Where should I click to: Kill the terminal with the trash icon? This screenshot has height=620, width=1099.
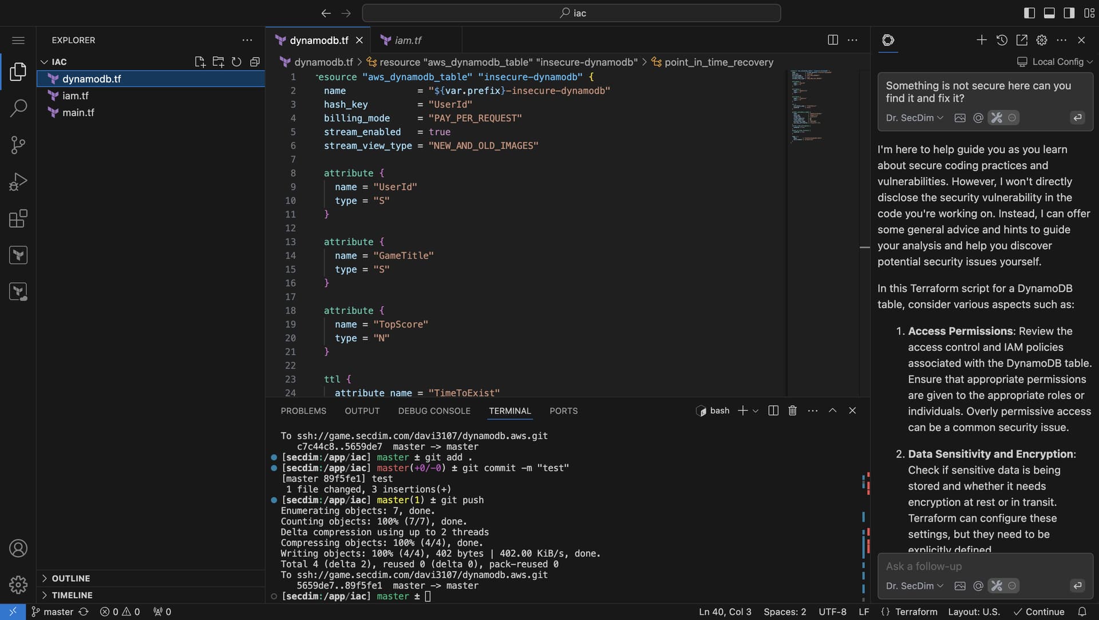[792, 410]
